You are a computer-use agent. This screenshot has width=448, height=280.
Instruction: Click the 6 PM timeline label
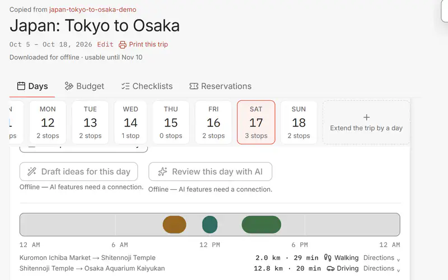coord(300,245)
